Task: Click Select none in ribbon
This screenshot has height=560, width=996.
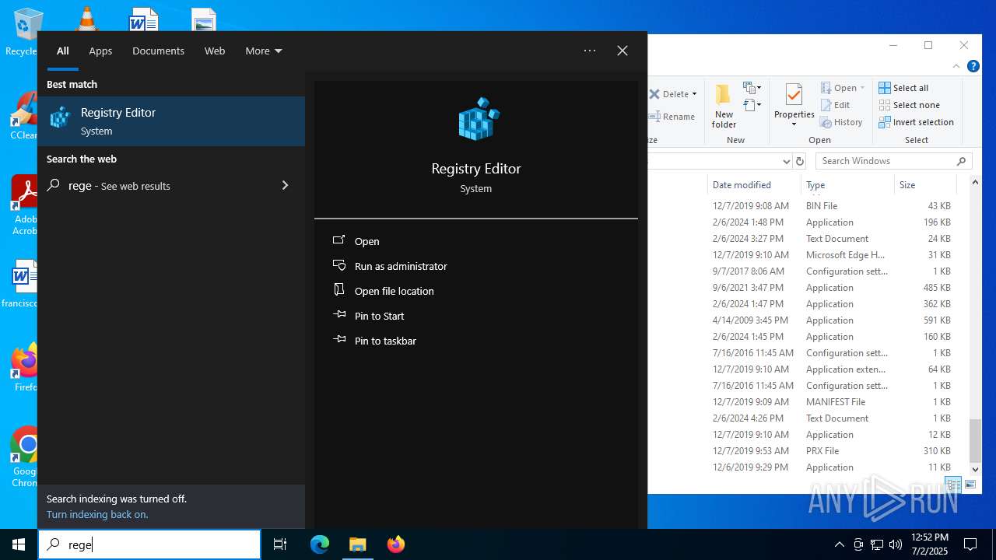Action: (909, 105)
